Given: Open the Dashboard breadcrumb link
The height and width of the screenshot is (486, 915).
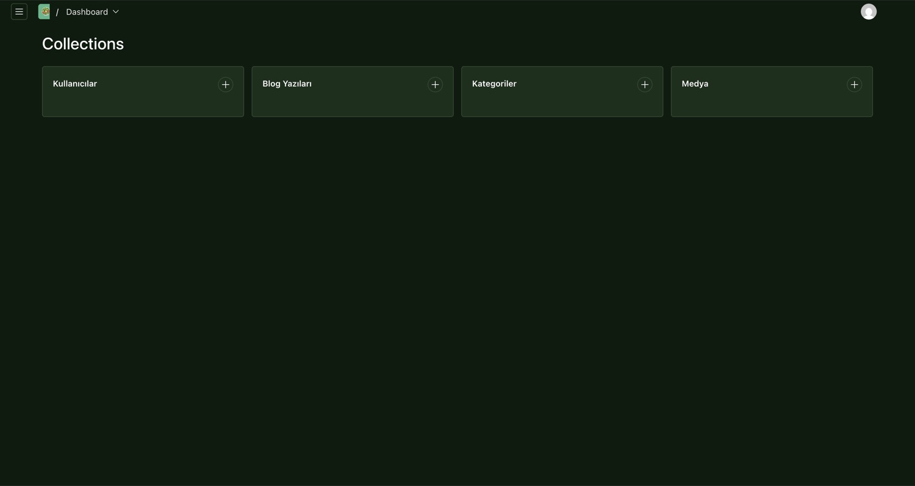Looking at the screenshot, I should [x=87, y=12].
